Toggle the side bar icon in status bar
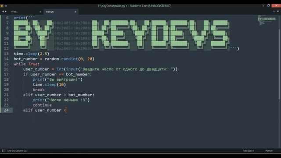This screenshot has height=158, width=281. (x=4, y=151)
